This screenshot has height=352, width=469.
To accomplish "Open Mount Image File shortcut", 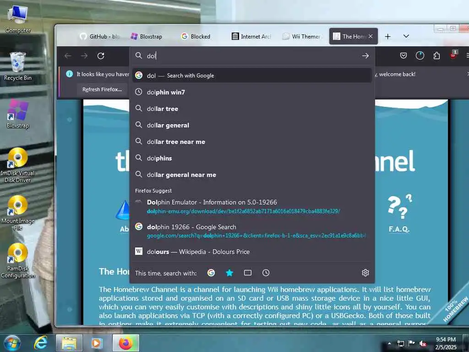I will [18, 213].
